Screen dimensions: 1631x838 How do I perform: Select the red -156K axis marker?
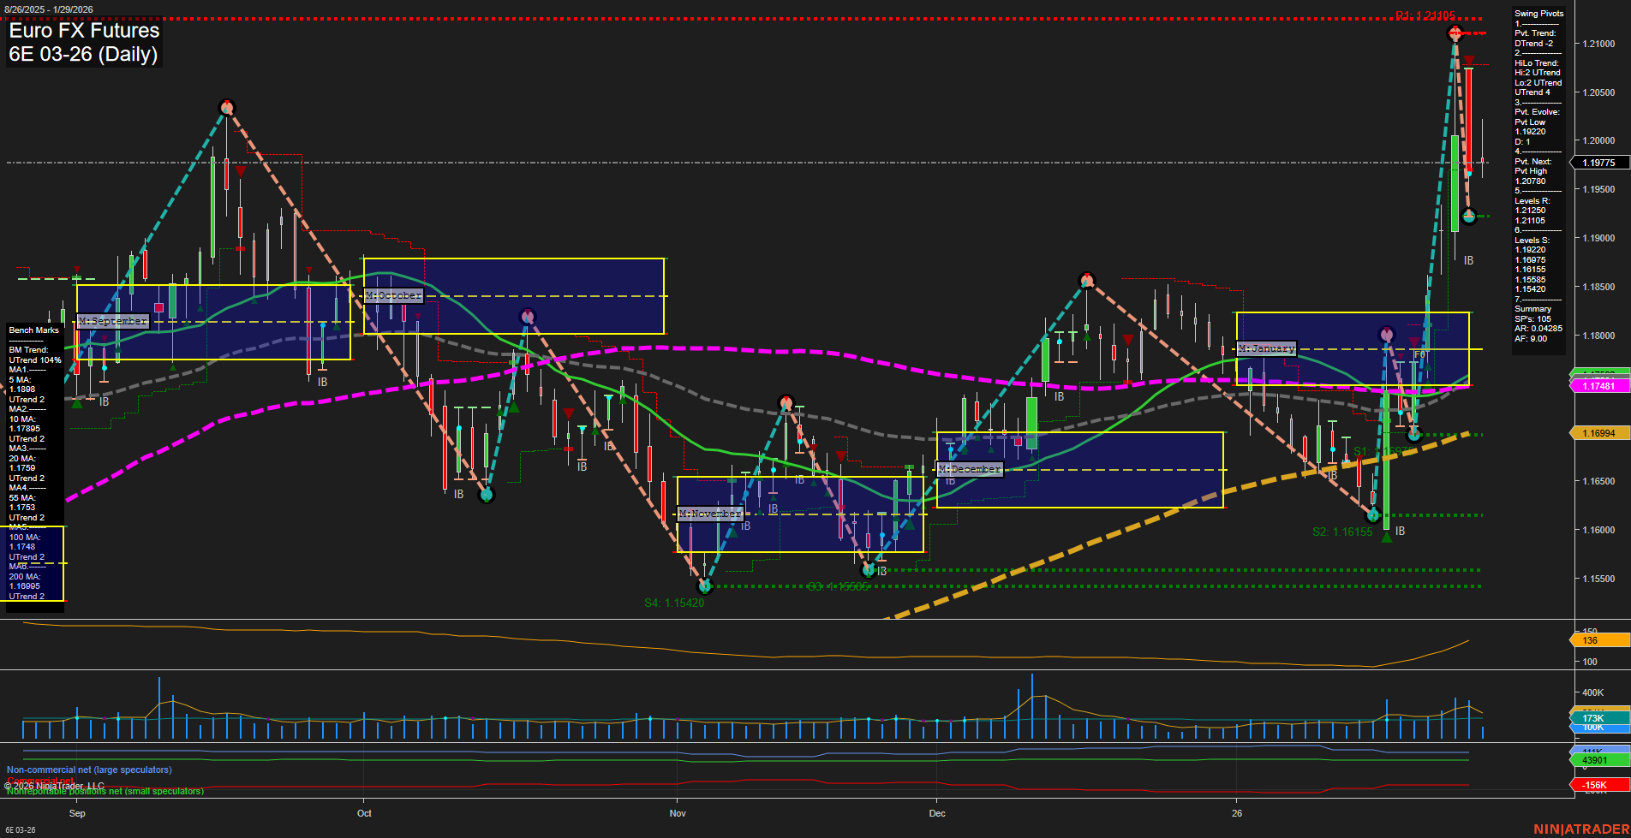[x=1592, y=784]
